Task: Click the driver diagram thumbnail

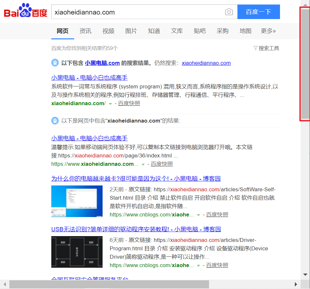Action: (x=77, y=252)
